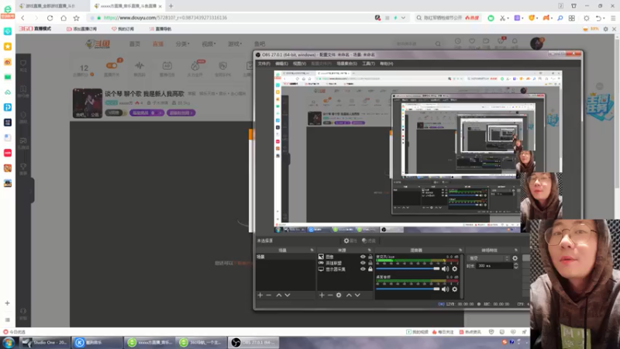Open desktop audio channel settings gear

click(455, 289)
